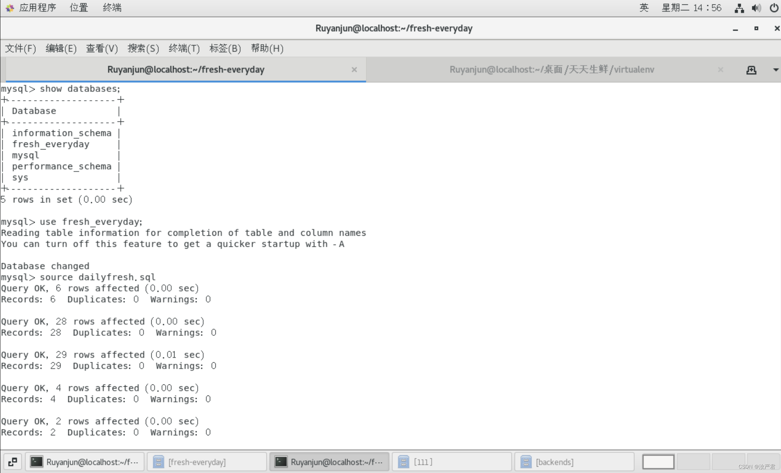Open the 搜索(S) menu
Image resolution: width=781 pixels, height=473 pixels.
click(143, 48)
